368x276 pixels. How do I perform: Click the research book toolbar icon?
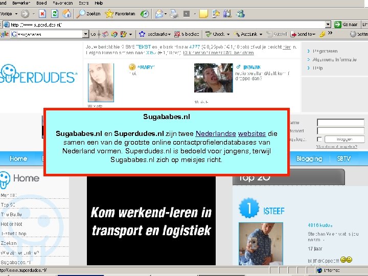tap(227, 14)
